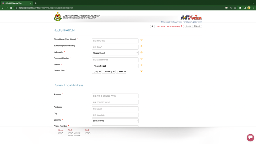This screenshot has width=256, height=144.
Task: Click the Given Name input field
Action: [115, 41]
